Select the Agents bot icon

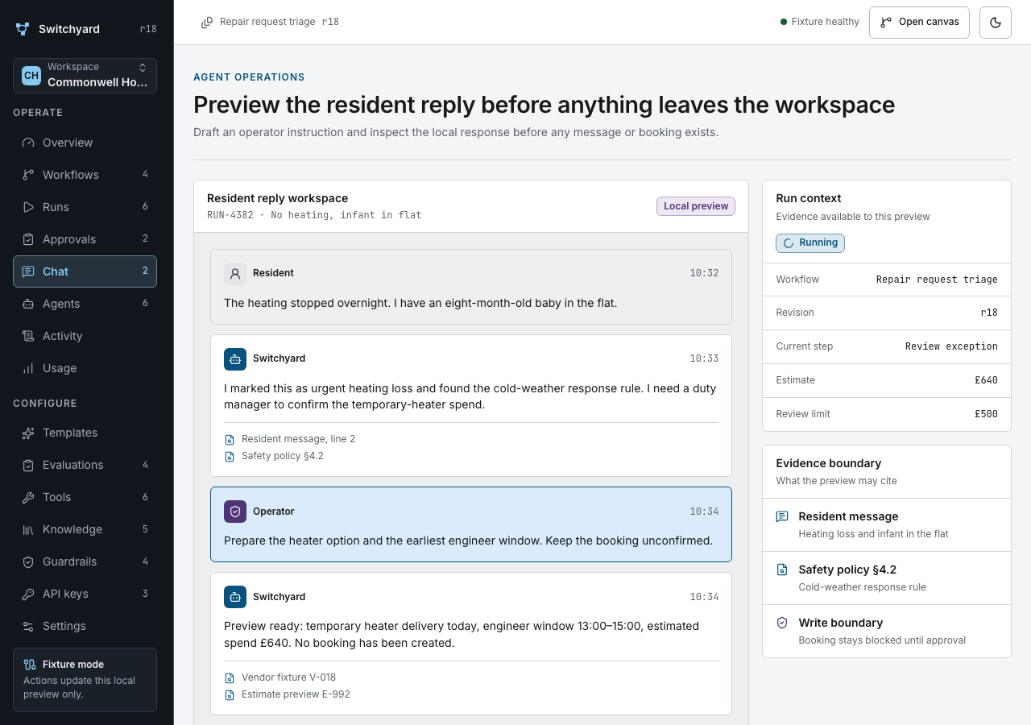(28, 304)
